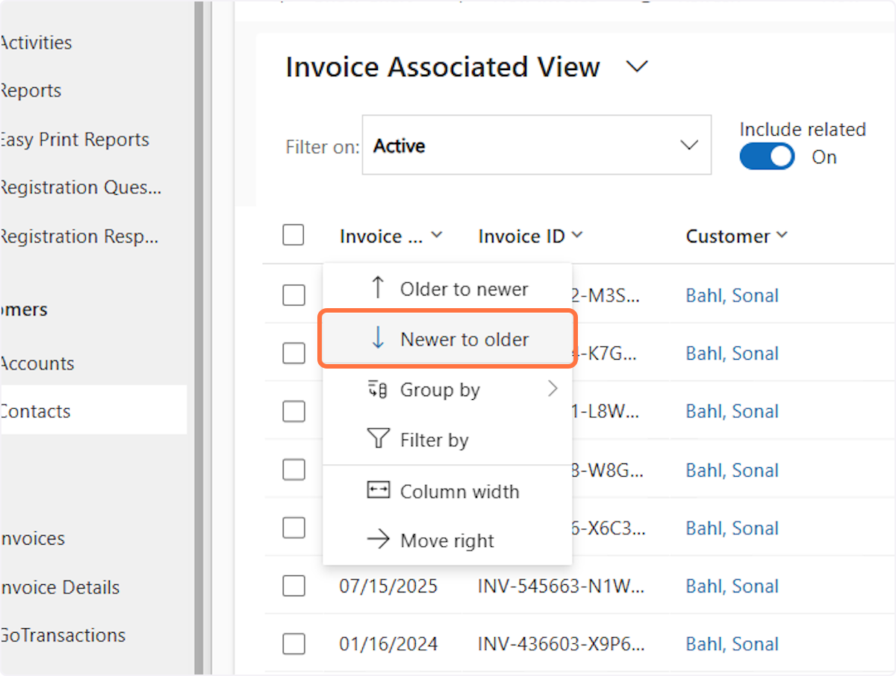Choose Group by from the column menu
Image resolution: width=896 pixels, height=676 pixels.
[447, 389]
